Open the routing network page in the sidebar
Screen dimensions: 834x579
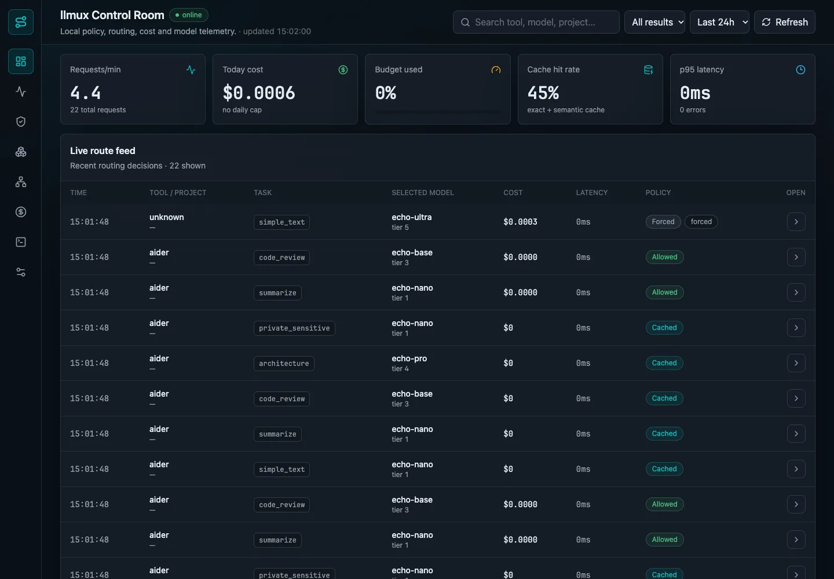coord(21,182)
